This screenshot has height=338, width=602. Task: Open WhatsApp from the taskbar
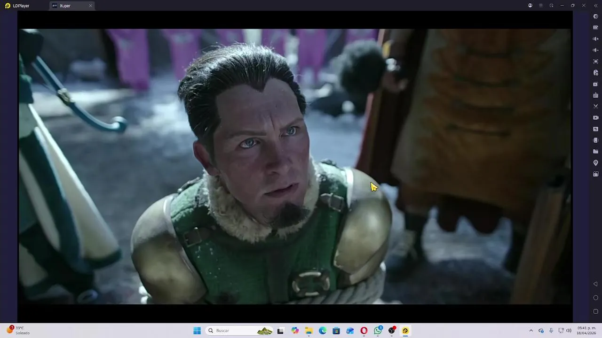[378, 330]
